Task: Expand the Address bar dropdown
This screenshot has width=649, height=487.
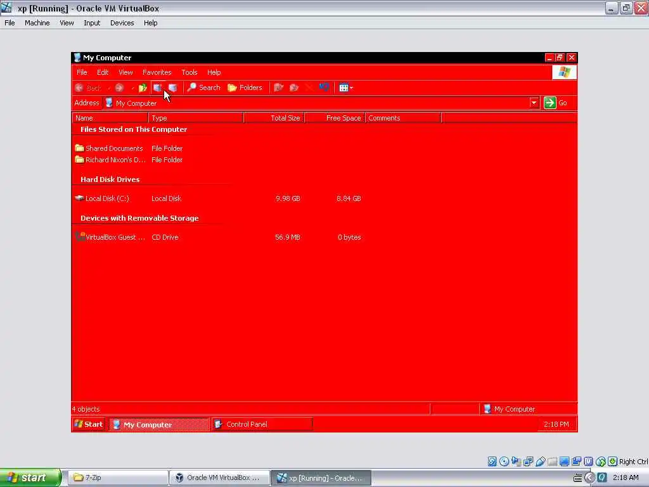Action: [x=534, y=103]
